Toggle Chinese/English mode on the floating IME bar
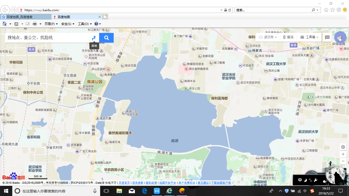This screenshot has width=349, height=196. (300, 180)
